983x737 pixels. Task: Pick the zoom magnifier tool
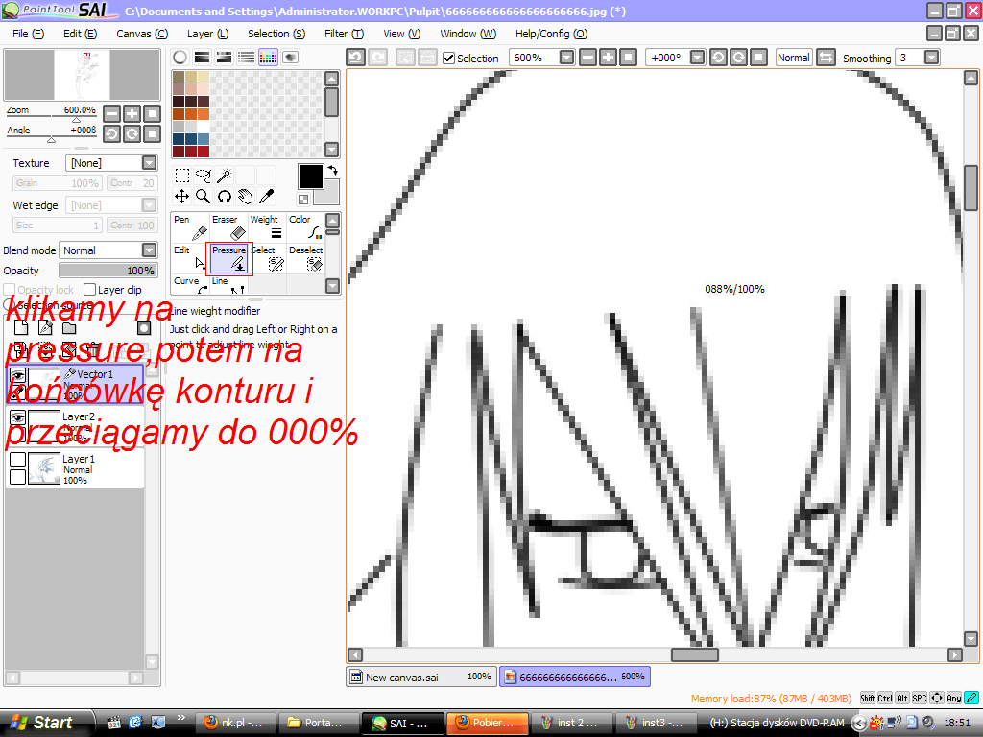(x=204, y=197)
